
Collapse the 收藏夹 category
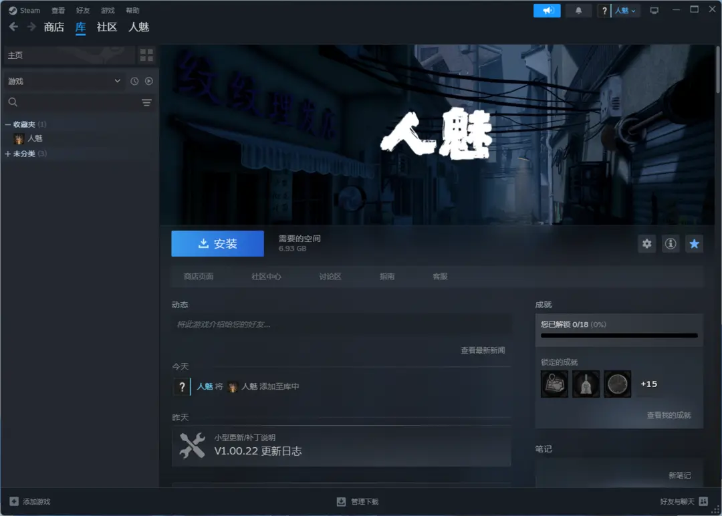click(8, 124)
